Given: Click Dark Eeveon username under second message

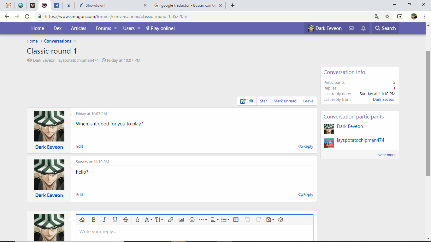Looking at the screenshot, I should pyautogui.click(x=49, y=195).
